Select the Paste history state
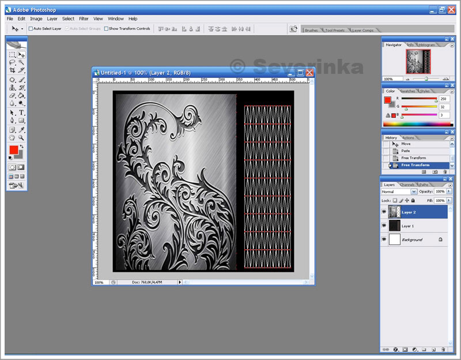The image size is (461, 360). tap(406, 151)
